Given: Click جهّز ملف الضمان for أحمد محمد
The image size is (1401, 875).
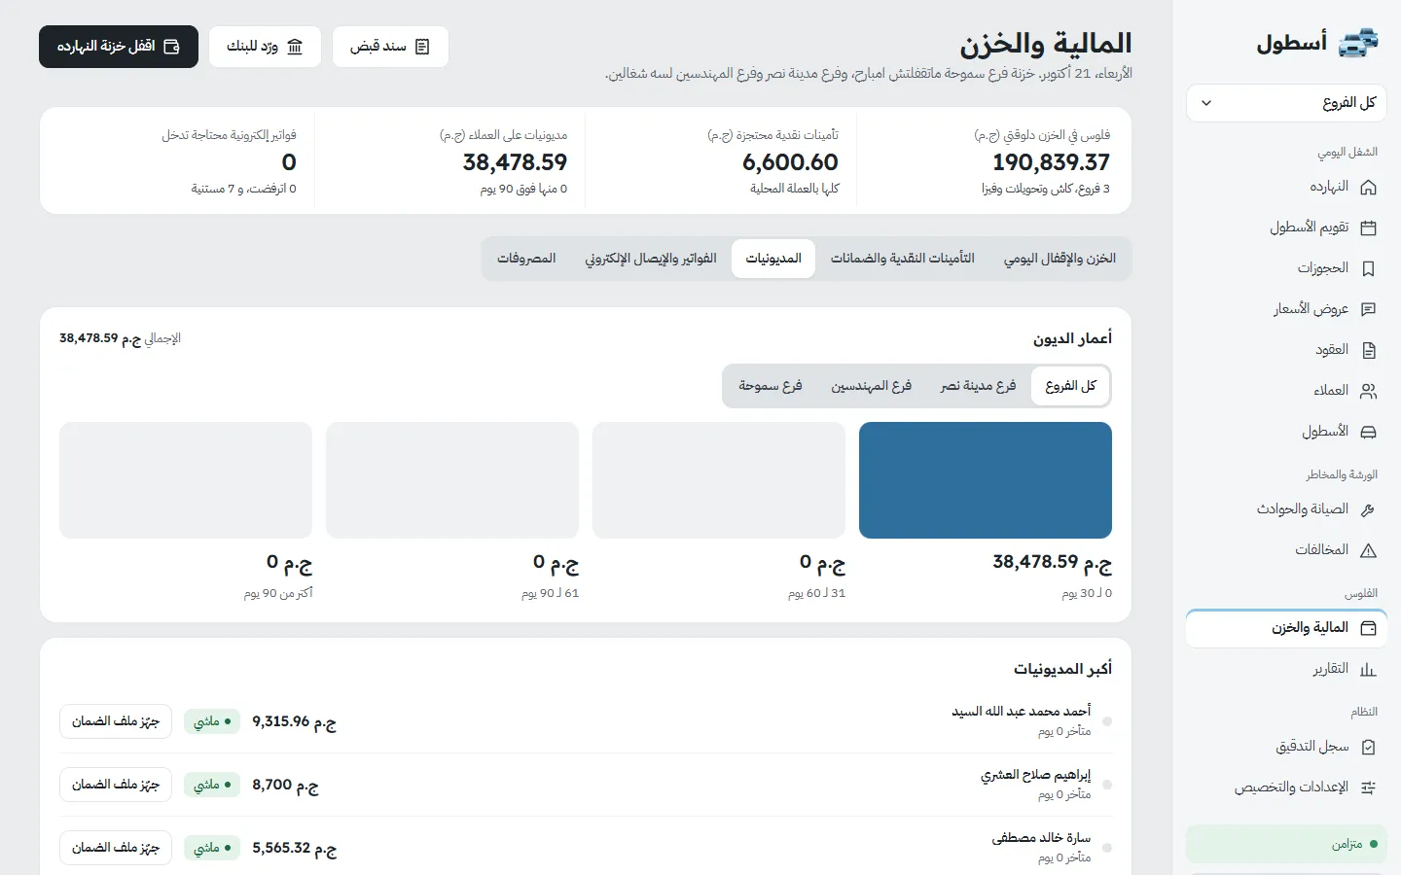Looking at the screenshot, I should click(x=116, y=721).
